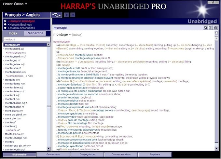The width and height of the screenshot is (221, 159).
Task: Select 'mont-blanc nm' in the word list
Action: 14,111
